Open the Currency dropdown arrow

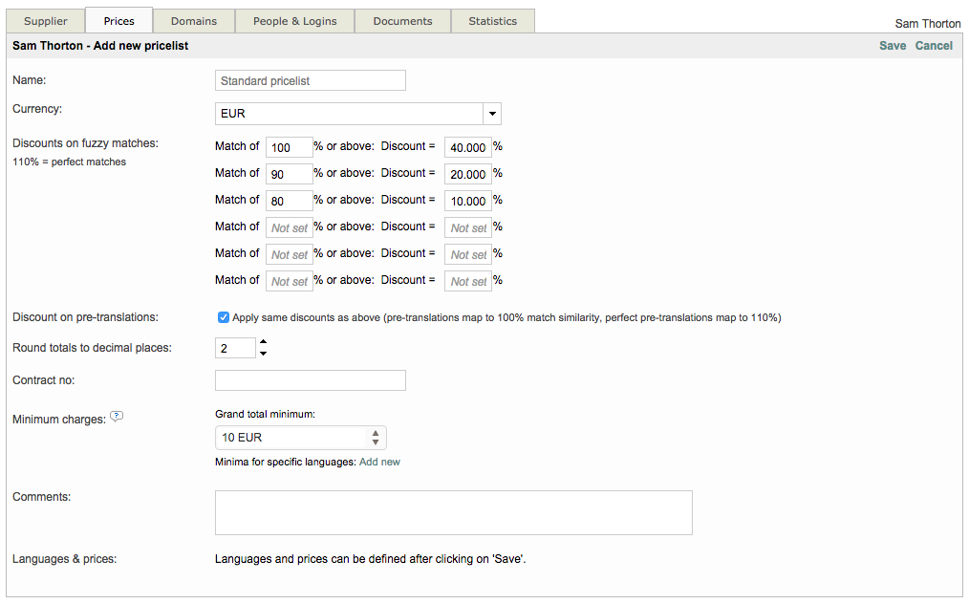pyautogui.click(x=491, y=114)
